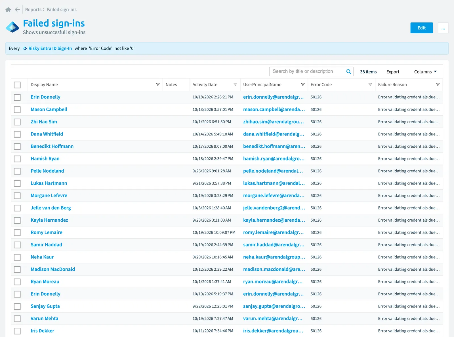Viewport: 454px width, 337px height.
Task: Open the UserPrincipalName column filter
Action: pos(303,85)
